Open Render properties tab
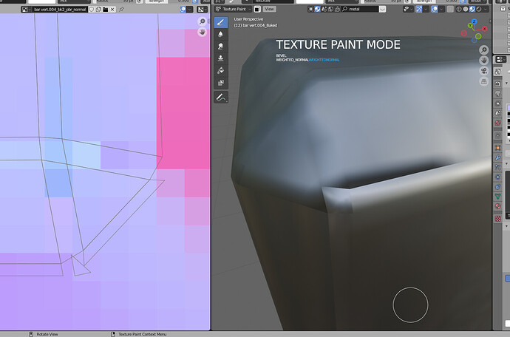 coord(498,84)
